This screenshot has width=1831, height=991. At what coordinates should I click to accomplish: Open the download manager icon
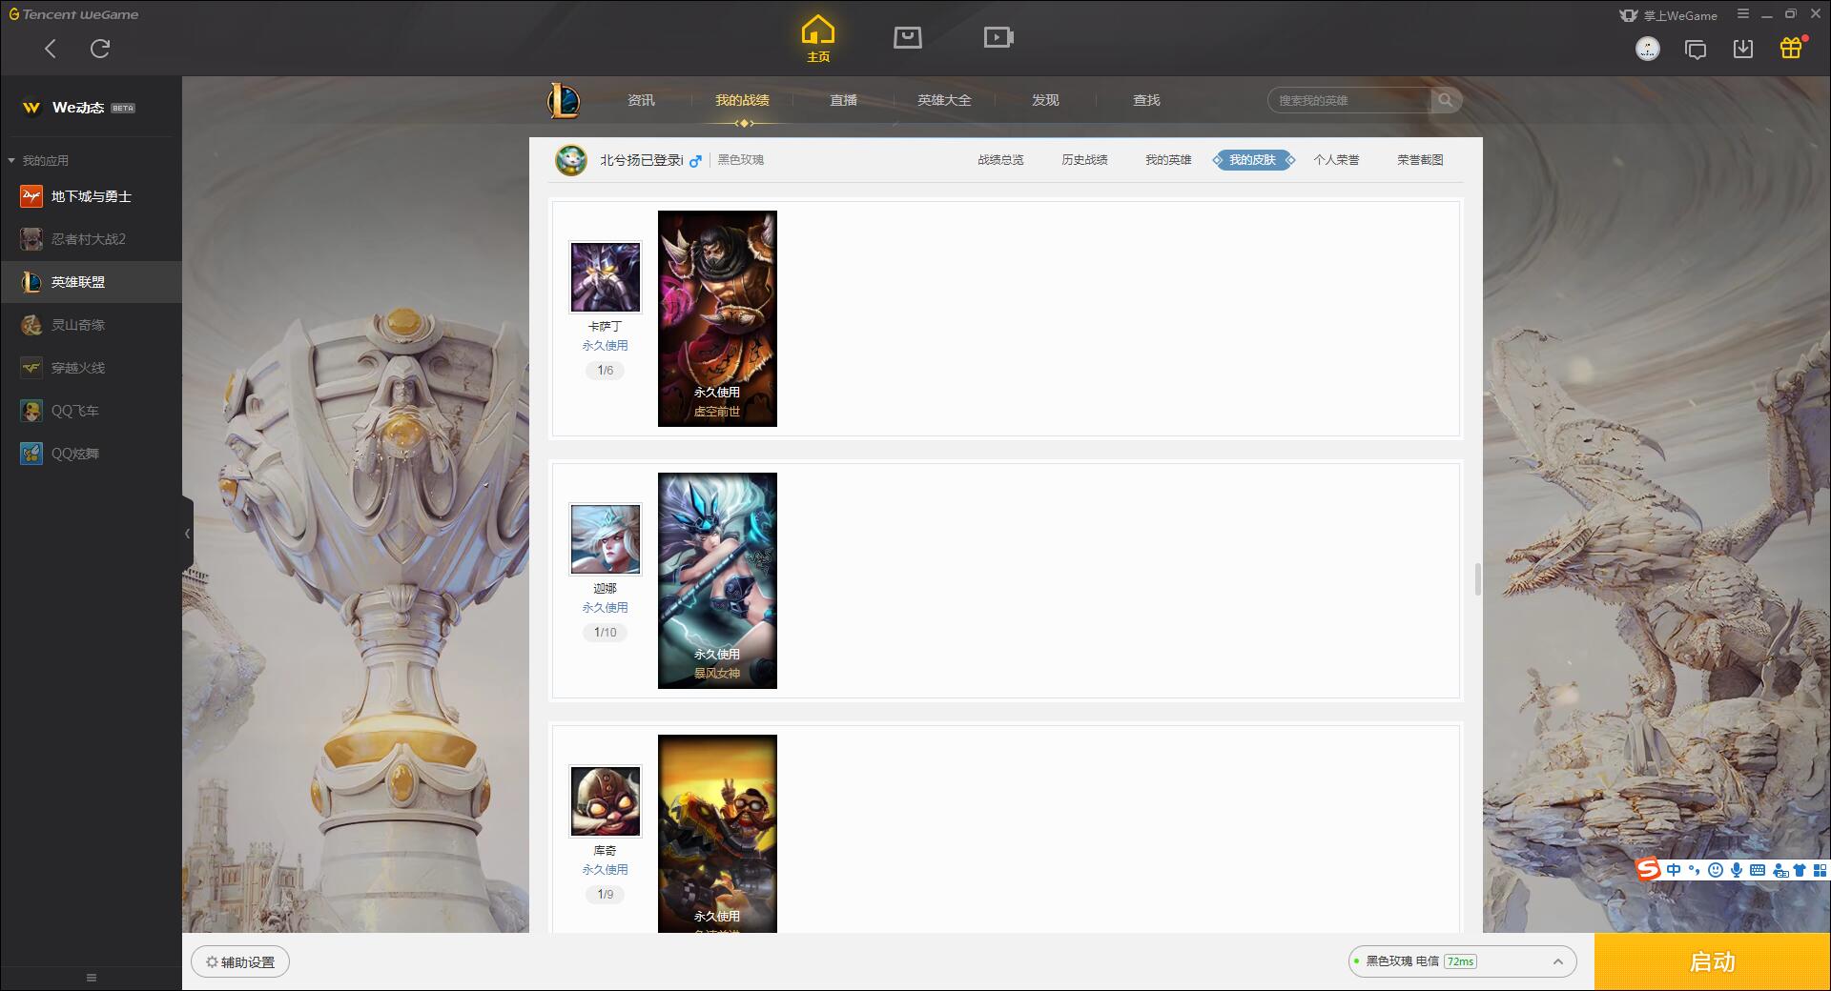pos(1743,49)
